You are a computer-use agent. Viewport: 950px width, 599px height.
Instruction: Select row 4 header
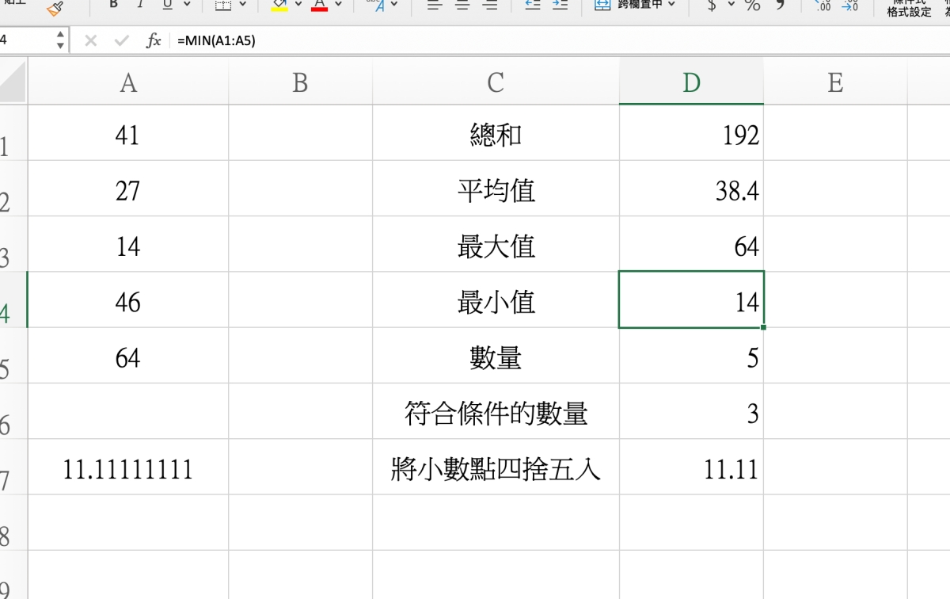pyautogui.click(x=13, y=300)
